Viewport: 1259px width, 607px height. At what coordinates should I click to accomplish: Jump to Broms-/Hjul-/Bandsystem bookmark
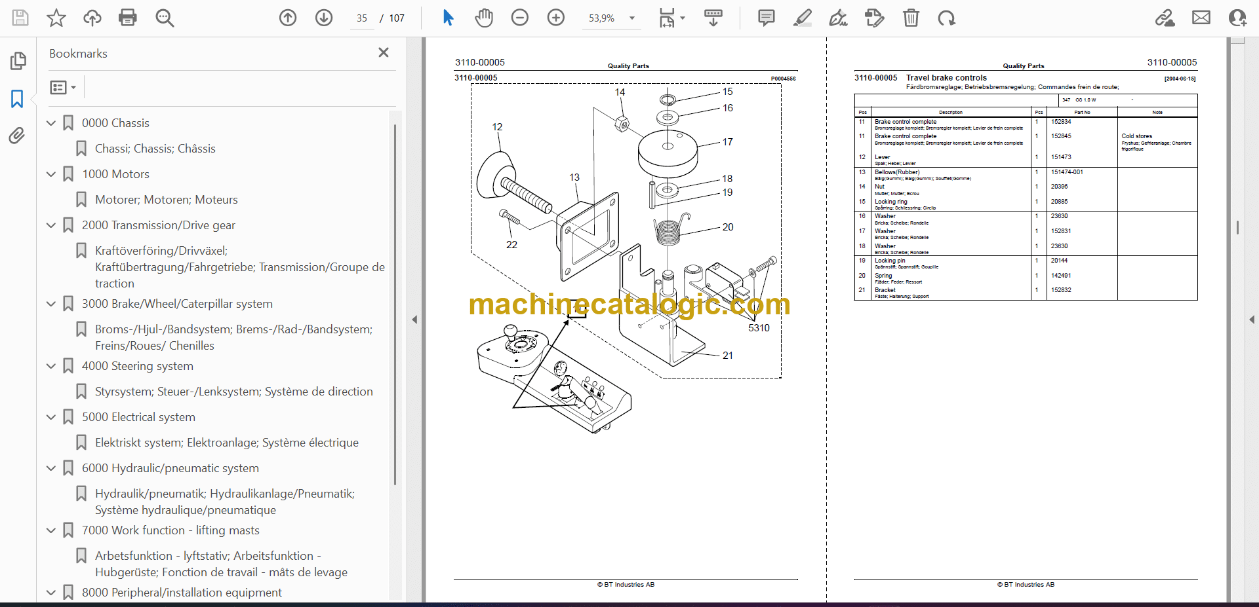pyautogui.click(x=233, y=337)
